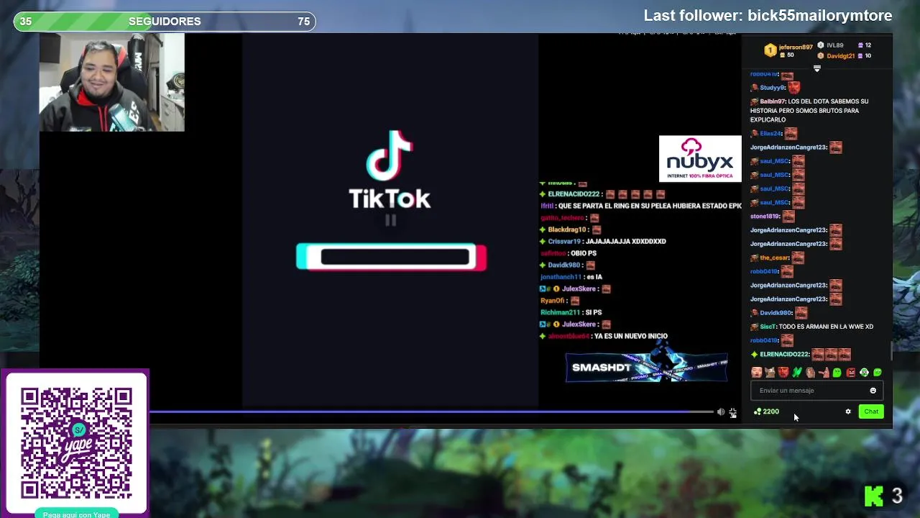Select the first green blob quick emote
This screenshot has height=518, width=920.
pos(837,373)
